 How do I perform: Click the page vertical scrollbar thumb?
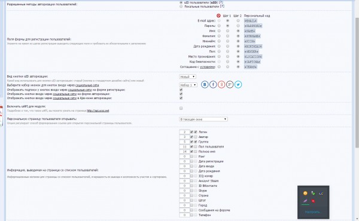click(x=357, y=82)
